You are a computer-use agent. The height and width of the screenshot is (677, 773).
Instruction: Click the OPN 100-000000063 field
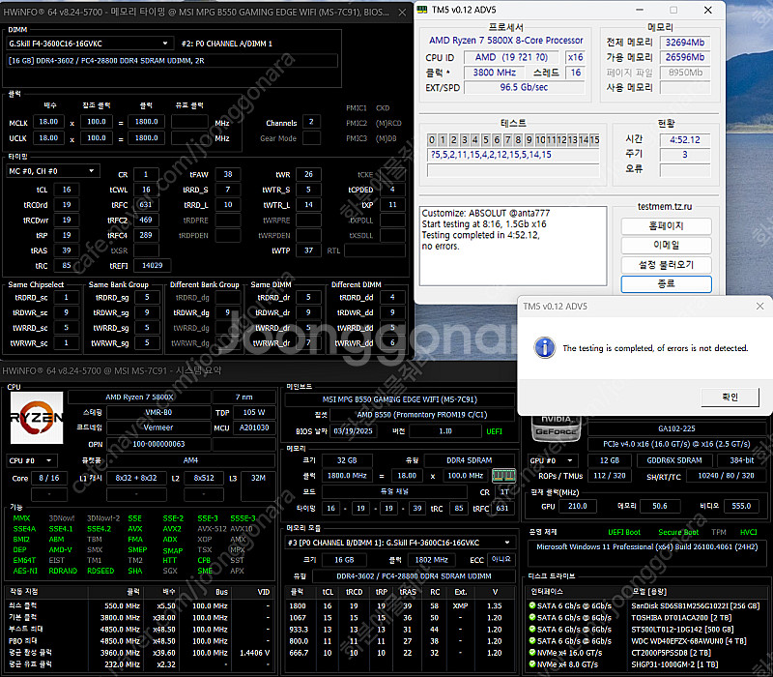coord(158,444)
